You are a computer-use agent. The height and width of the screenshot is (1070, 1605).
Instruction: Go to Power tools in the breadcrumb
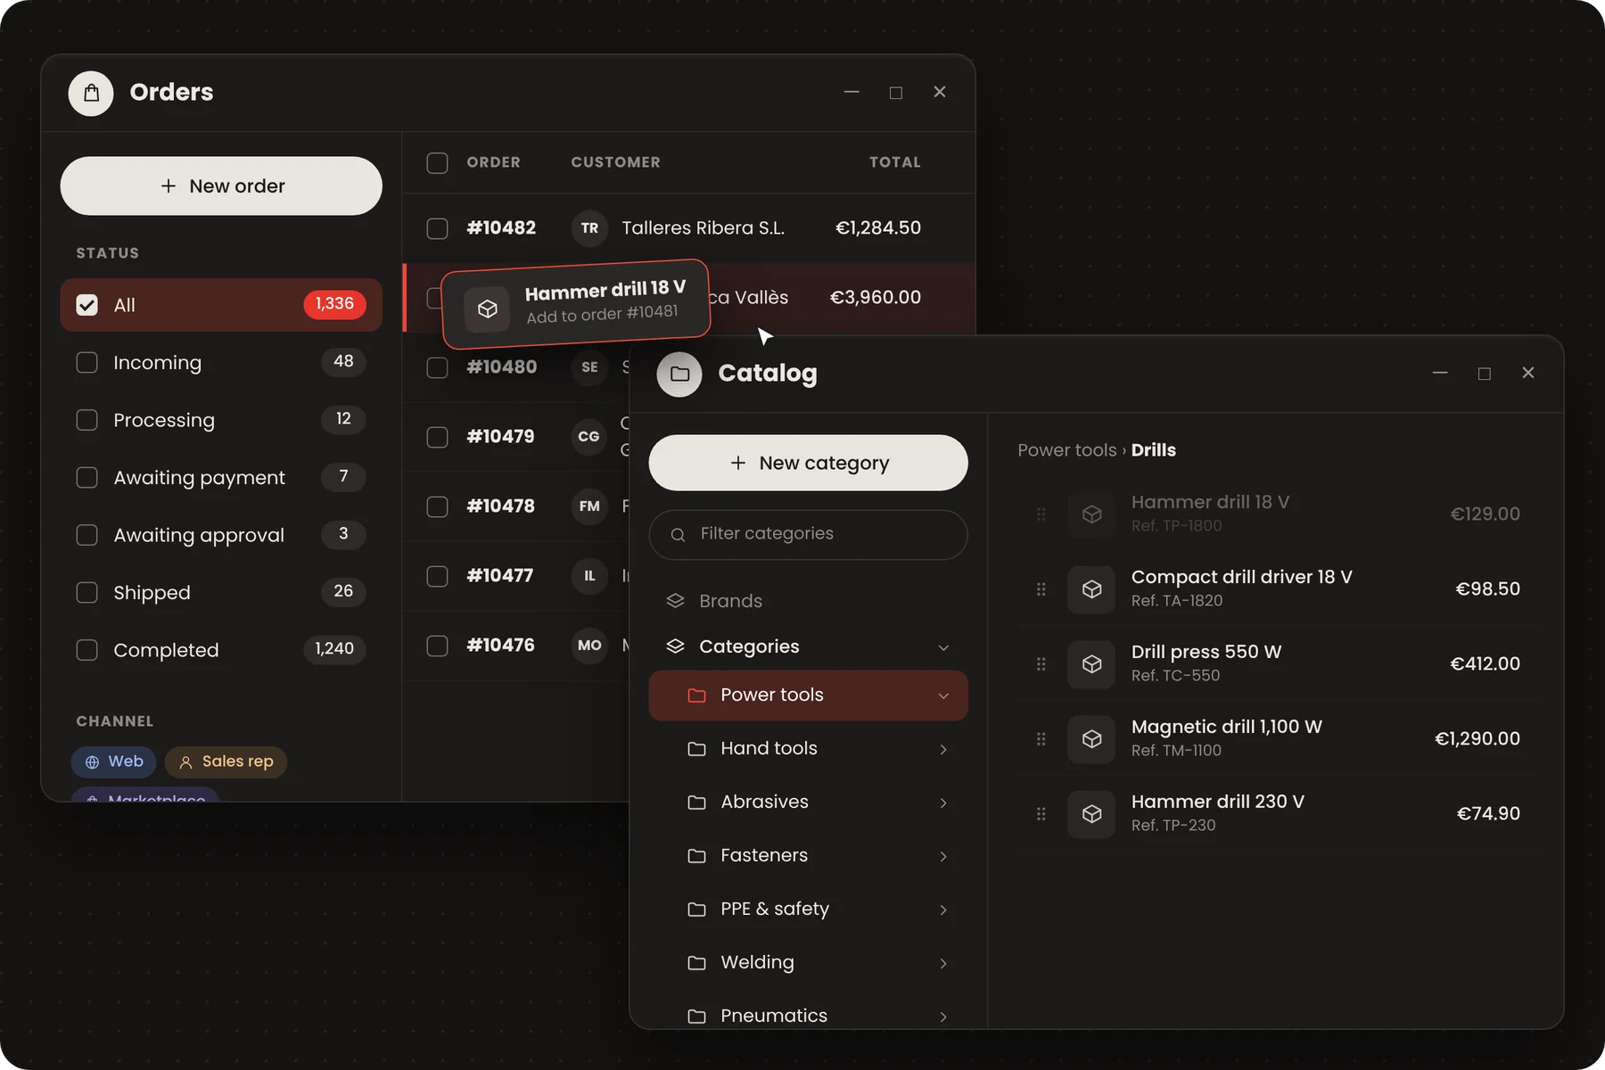coord(1067,450)
